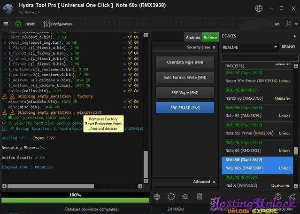Switch to the Service tab
The image size is (300, 214).
(x=210, y=38)
